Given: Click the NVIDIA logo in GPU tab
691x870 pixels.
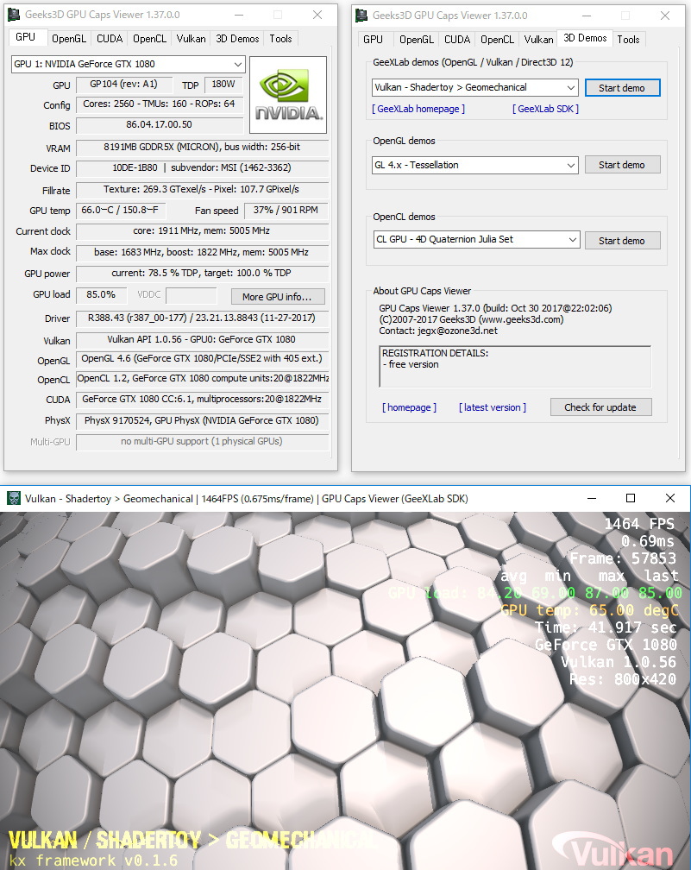Looking at the screenshot, I should pyautogui.click(x=288, y=95).
